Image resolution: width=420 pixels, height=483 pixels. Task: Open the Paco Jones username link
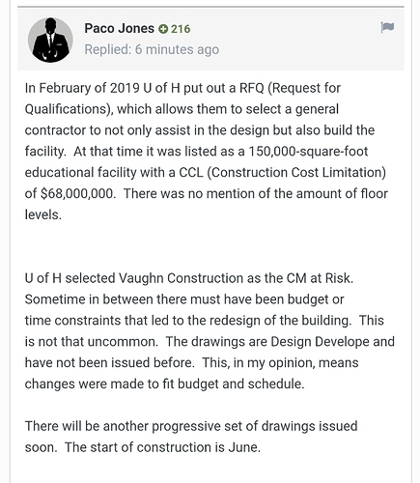click(x=119, y=28)
